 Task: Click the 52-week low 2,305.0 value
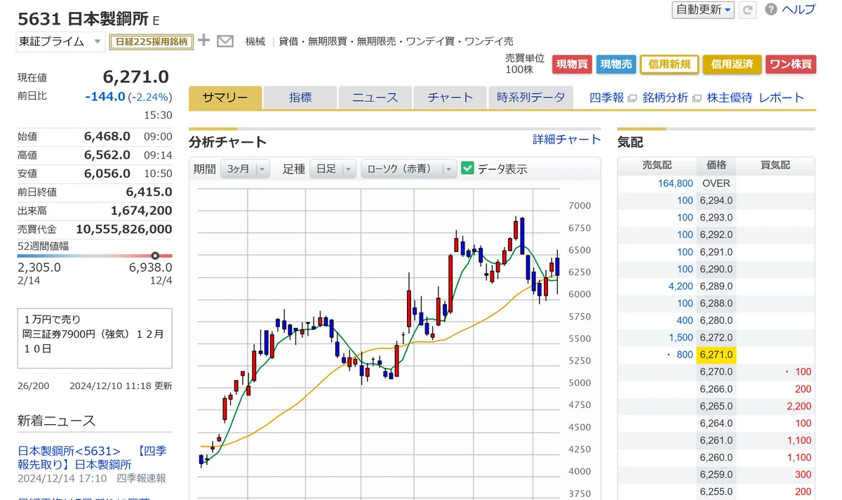pyautogui.click(x=39, y=268)
